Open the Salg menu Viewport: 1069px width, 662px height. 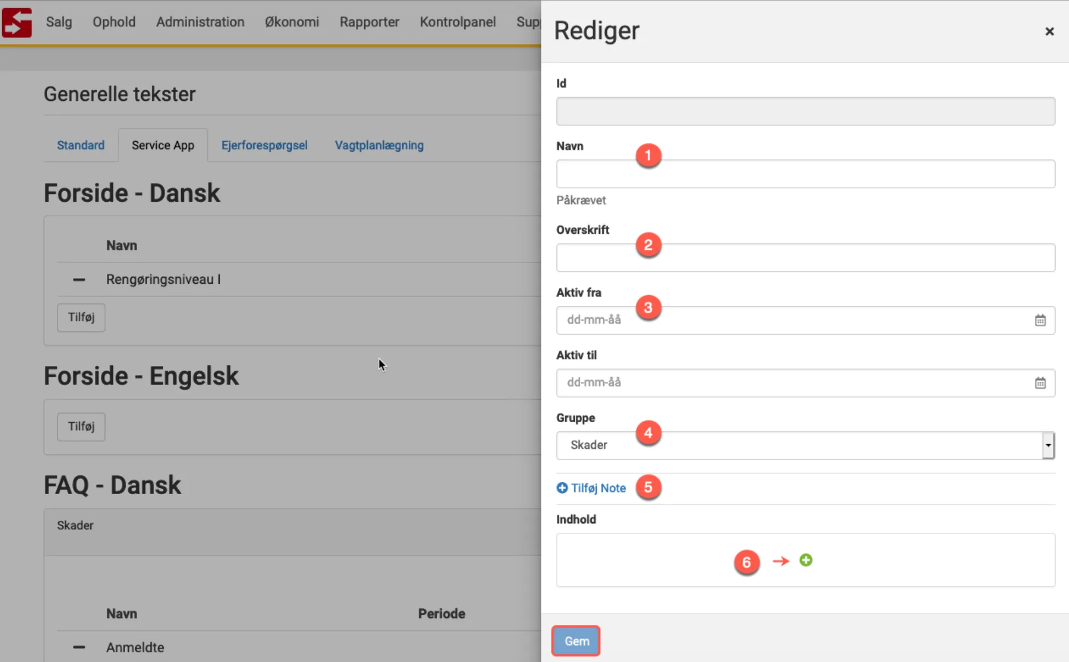pyautogui.click(x=59, y=22)
